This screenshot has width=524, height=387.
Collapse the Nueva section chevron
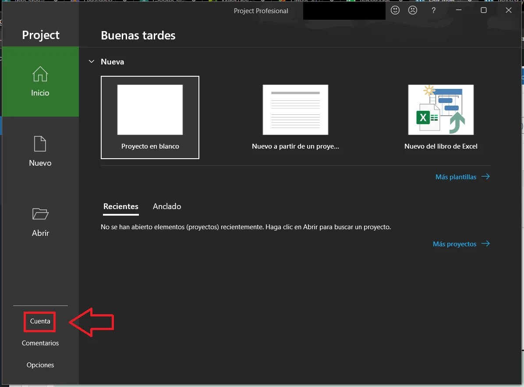91,61
